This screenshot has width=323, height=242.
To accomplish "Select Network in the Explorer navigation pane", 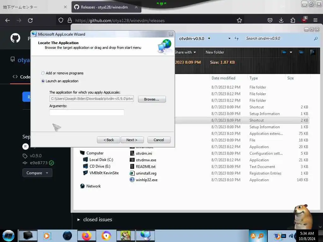I will [x=93, y=186].
